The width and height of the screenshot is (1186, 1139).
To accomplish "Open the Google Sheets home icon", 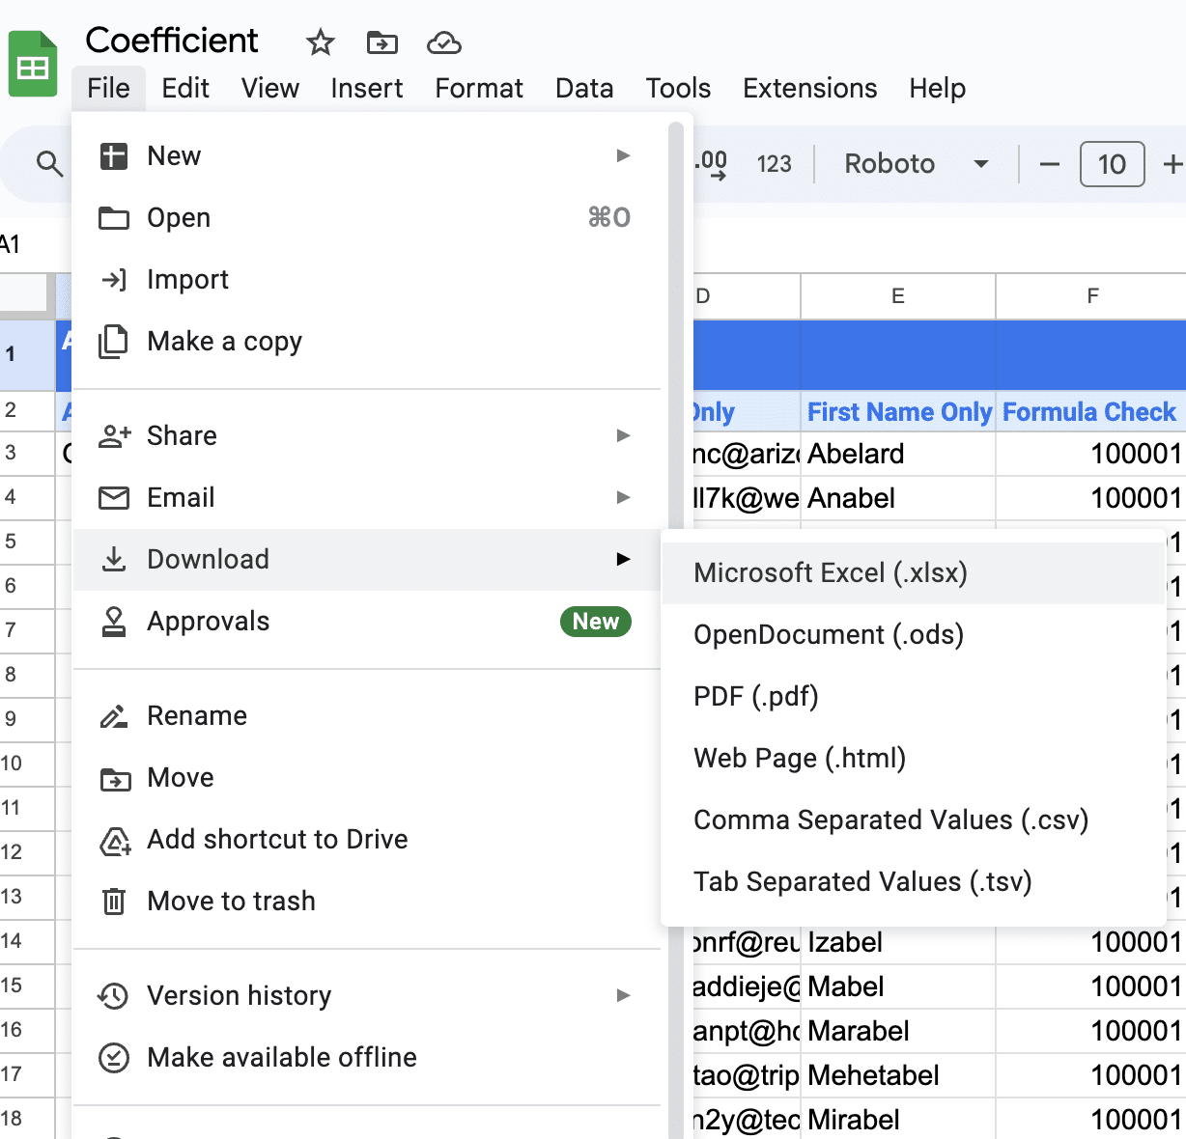I will click(33, 64).
